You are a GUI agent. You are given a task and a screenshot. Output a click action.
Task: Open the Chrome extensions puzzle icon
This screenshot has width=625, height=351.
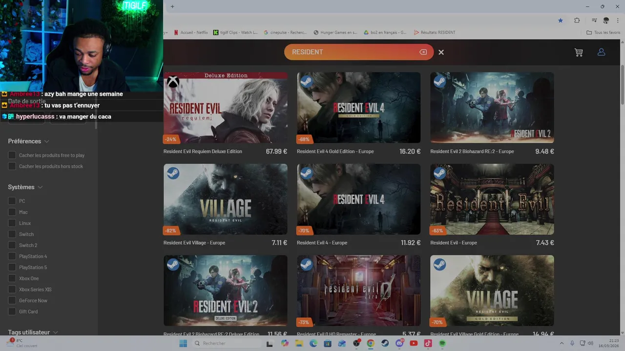[x=577, y=20]
